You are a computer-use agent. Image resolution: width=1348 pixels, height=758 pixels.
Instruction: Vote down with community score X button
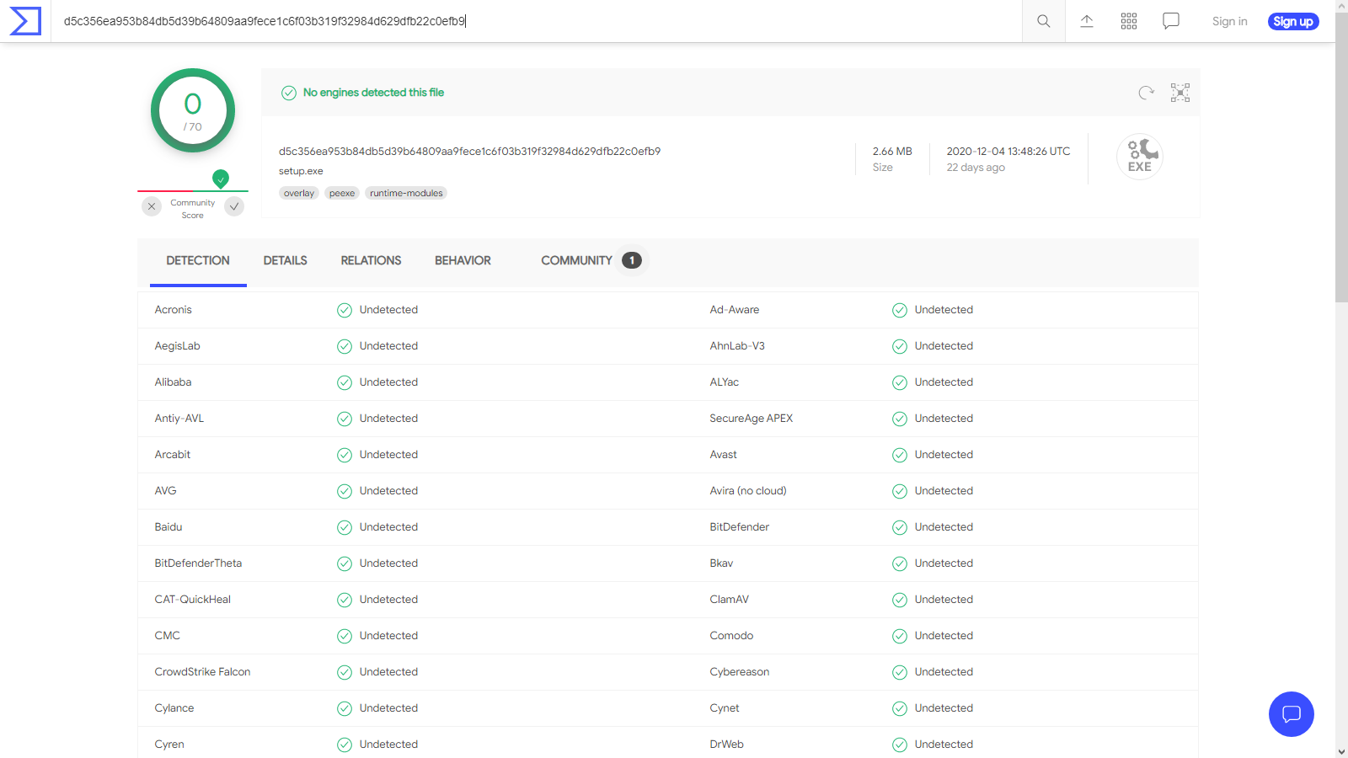152,206
